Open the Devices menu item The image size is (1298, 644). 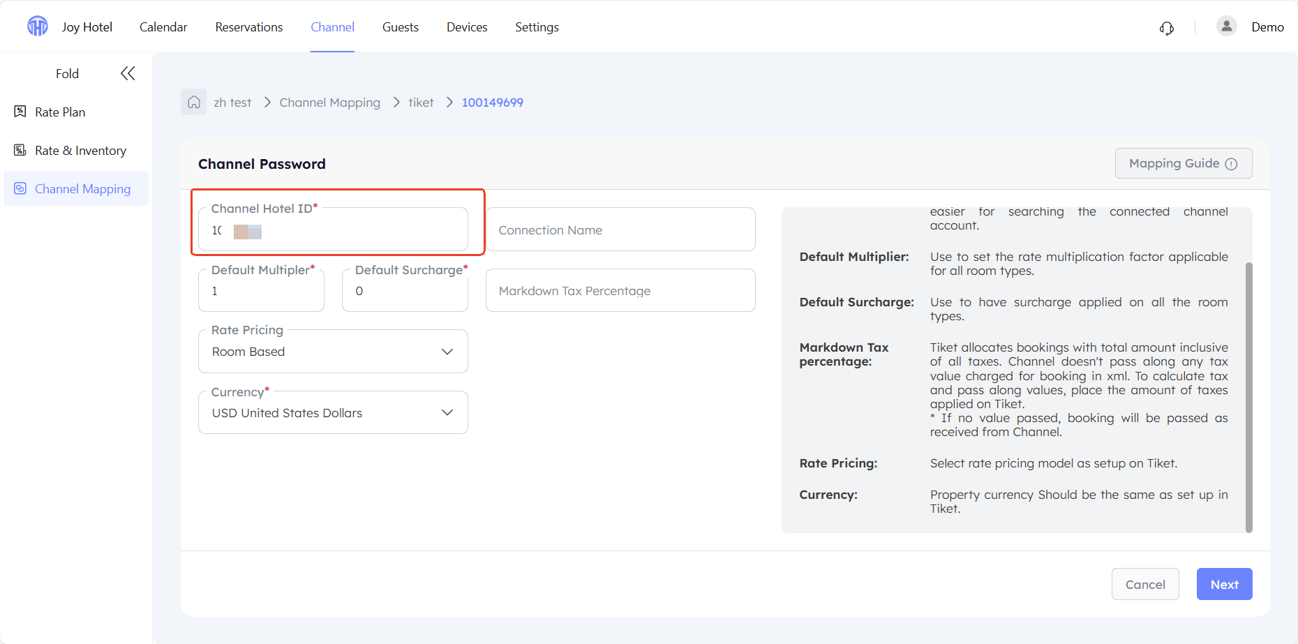click(x=467, y=27)
